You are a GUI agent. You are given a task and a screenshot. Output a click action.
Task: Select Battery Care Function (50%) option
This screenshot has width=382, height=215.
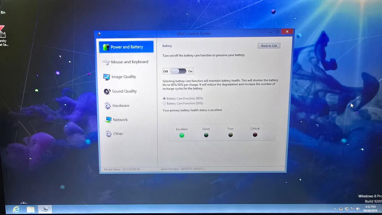pyautogui.click(x=183, y=103)
